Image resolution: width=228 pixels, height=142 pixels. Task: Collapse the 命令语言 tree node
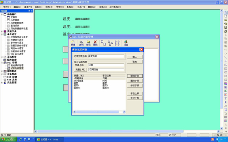tap(2, 34)
